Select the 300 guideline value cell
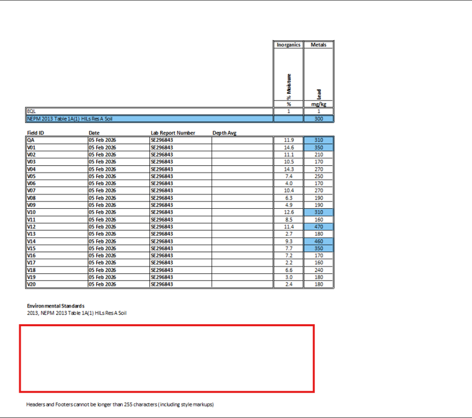This screenshot has height=418, width=472. tap(319, 119)
